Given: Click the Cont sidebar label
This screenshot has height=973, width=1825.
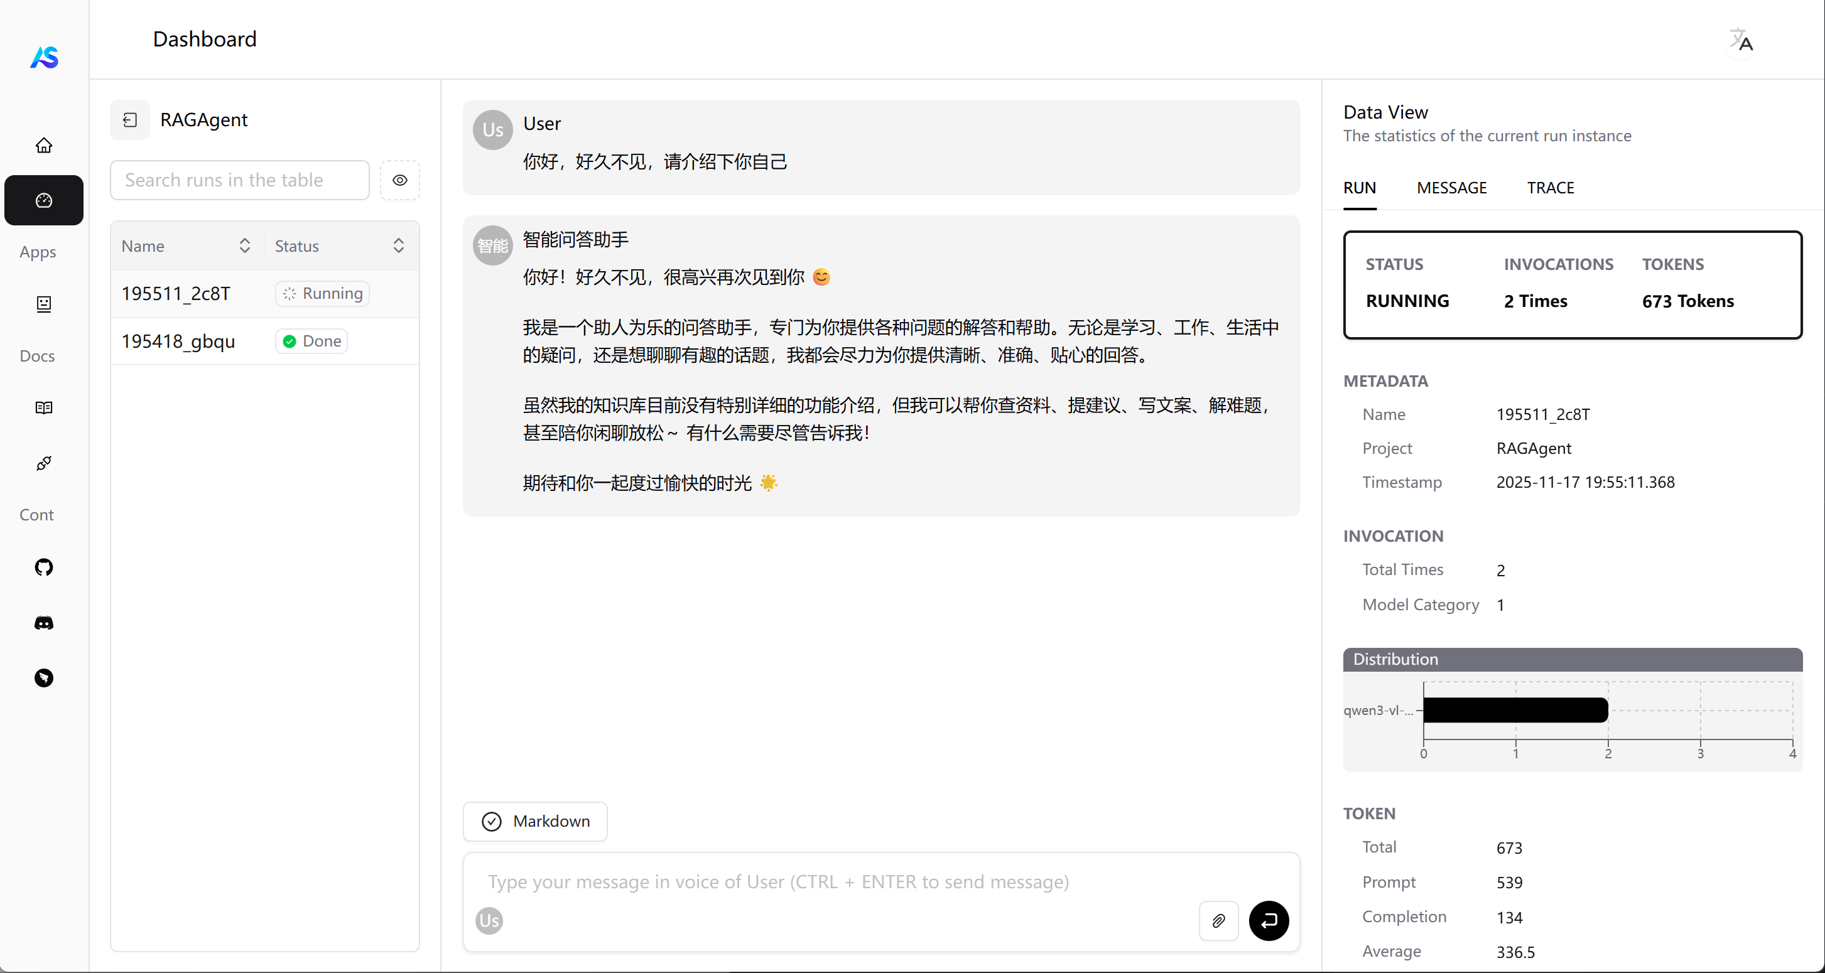Looking at the screenshot, I should coord(36,515).
